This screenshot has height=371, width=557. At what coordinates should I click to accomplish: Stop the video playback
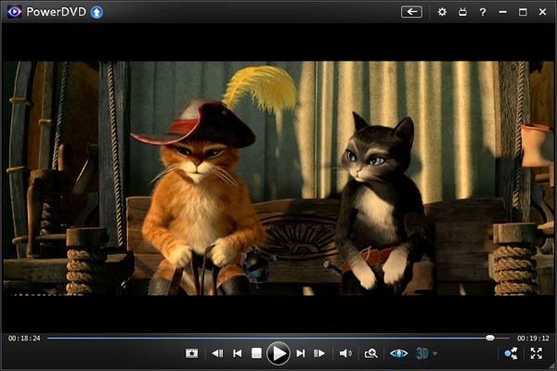point(257,353)
